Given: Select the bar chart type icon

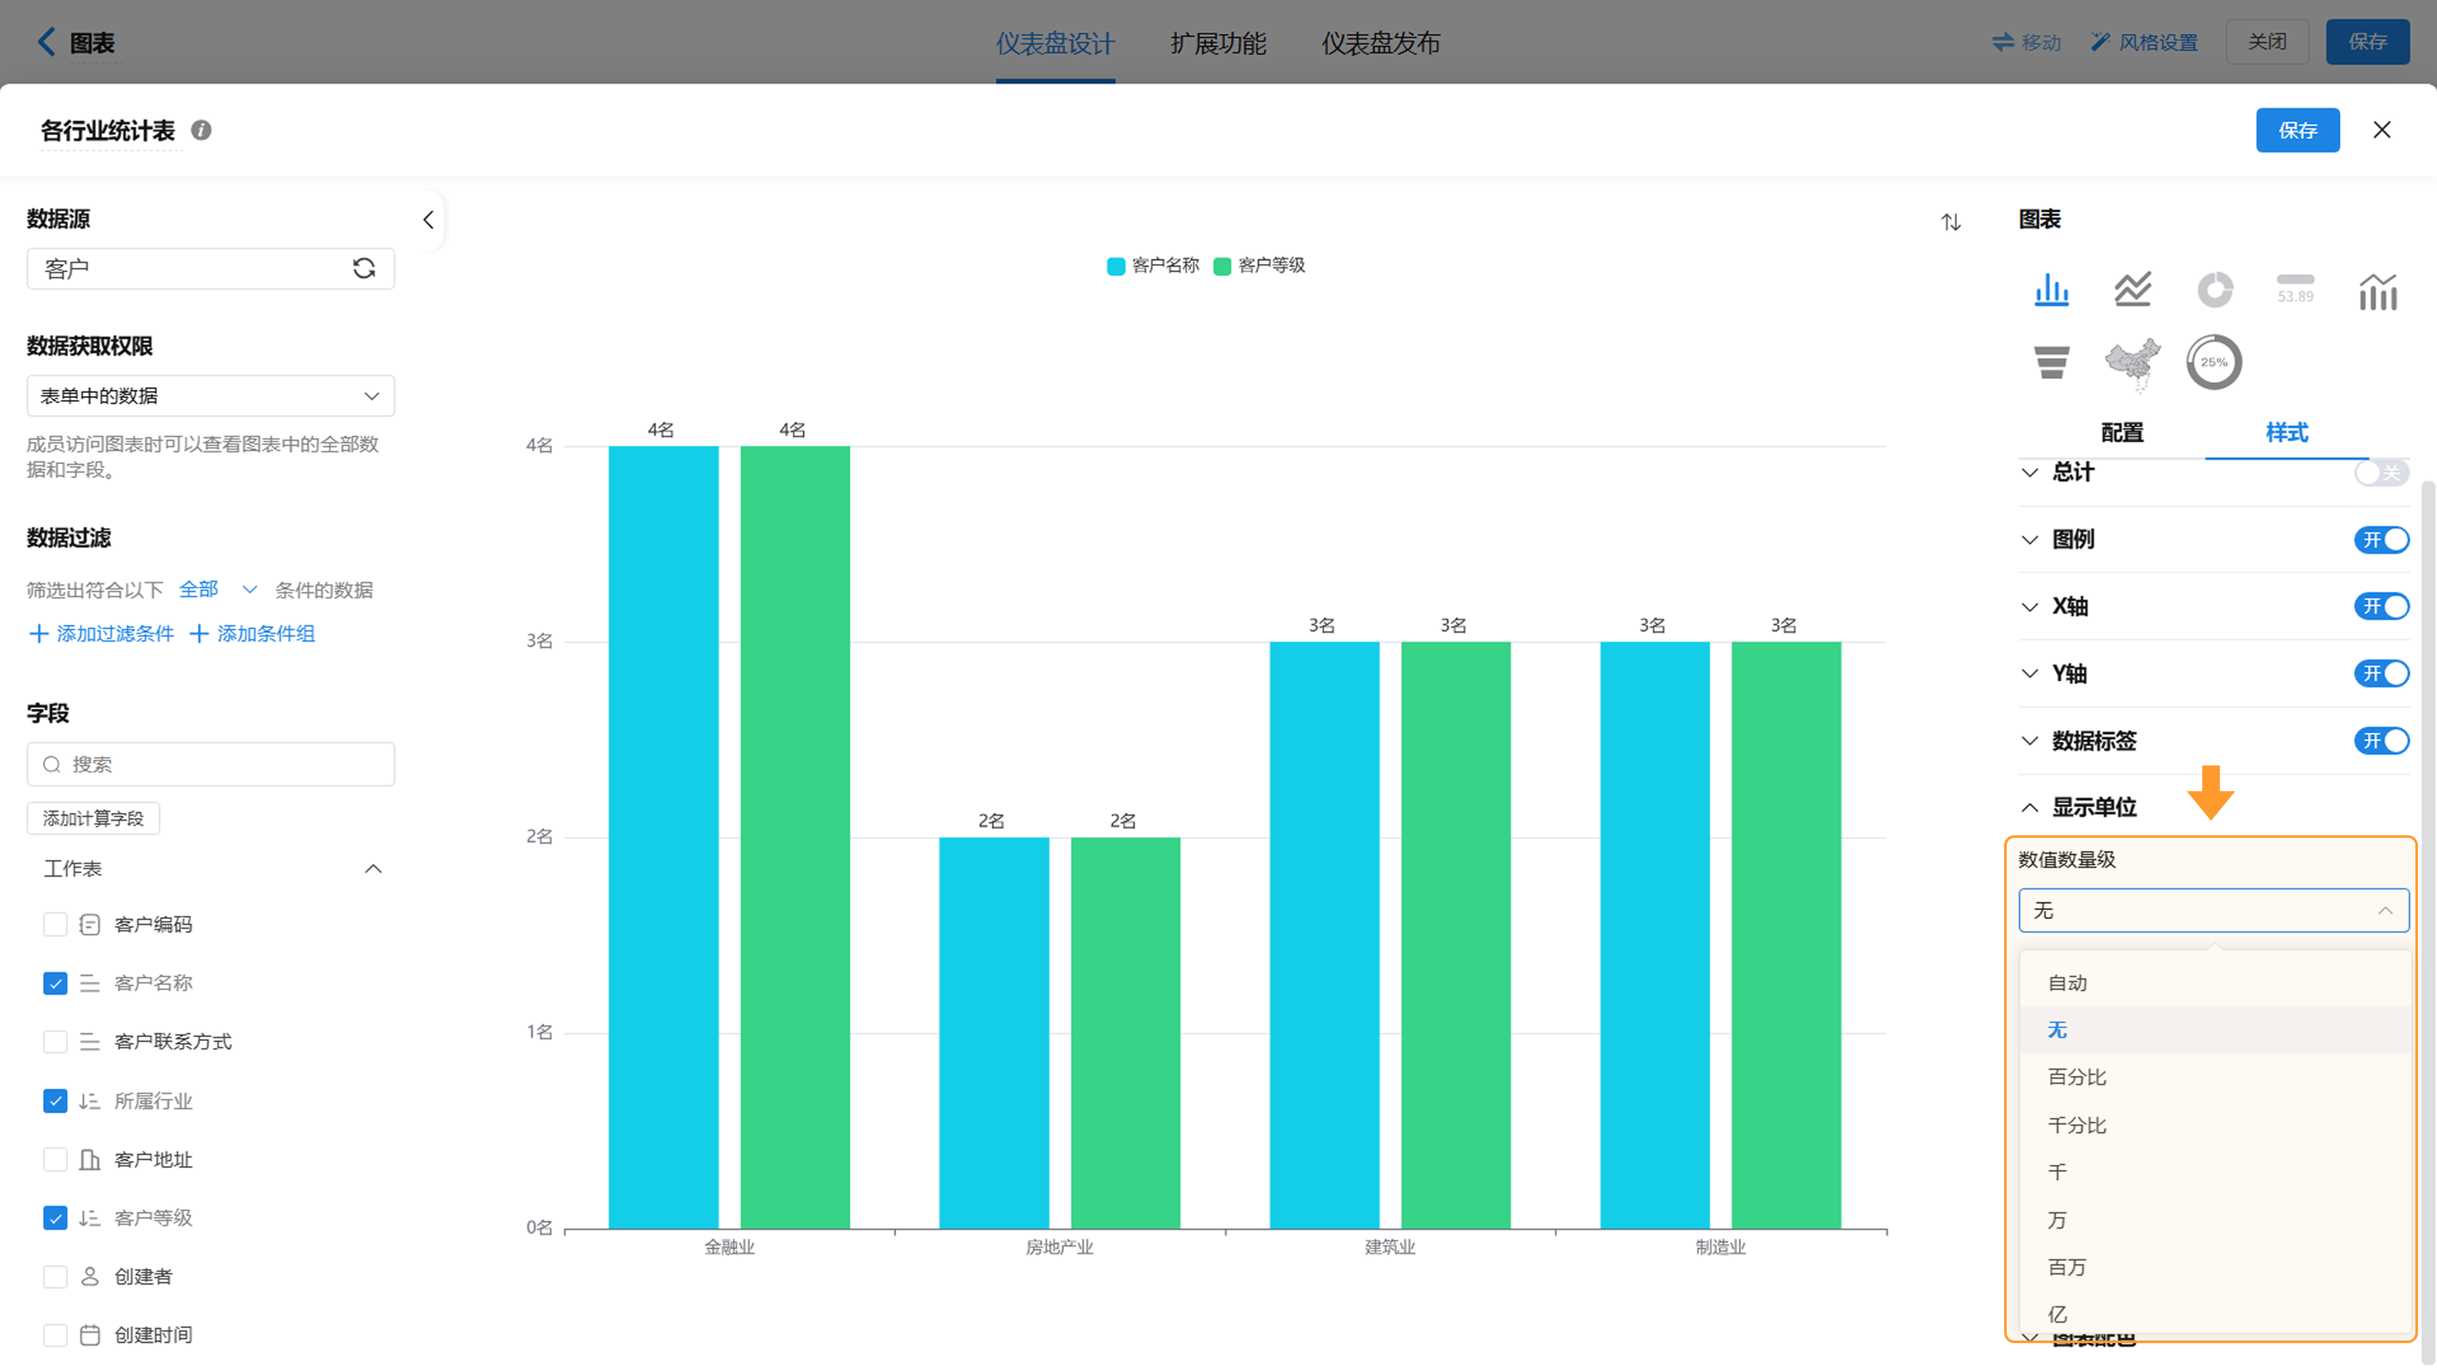Looking at the screenshot, I should [2051, 289].
